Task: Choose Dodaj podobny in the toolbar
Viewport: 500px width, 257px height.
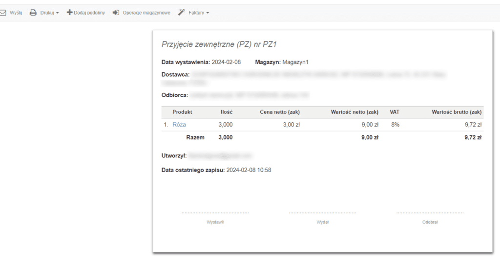Action: point(89,13)
